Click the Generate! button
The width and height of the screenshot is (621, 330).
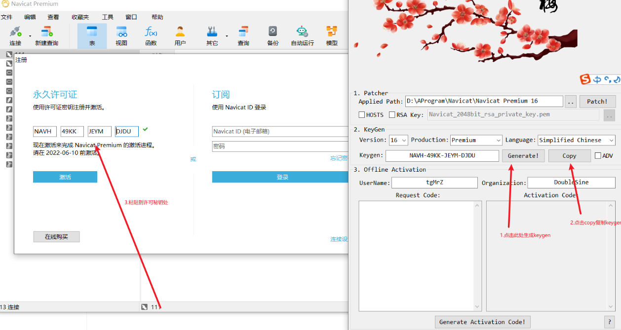(x=523, y=156)
